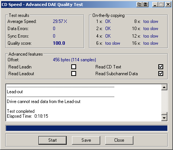Enable the Read Leadin checkbox
173x150 pixels.
click(x=73, y=67)
